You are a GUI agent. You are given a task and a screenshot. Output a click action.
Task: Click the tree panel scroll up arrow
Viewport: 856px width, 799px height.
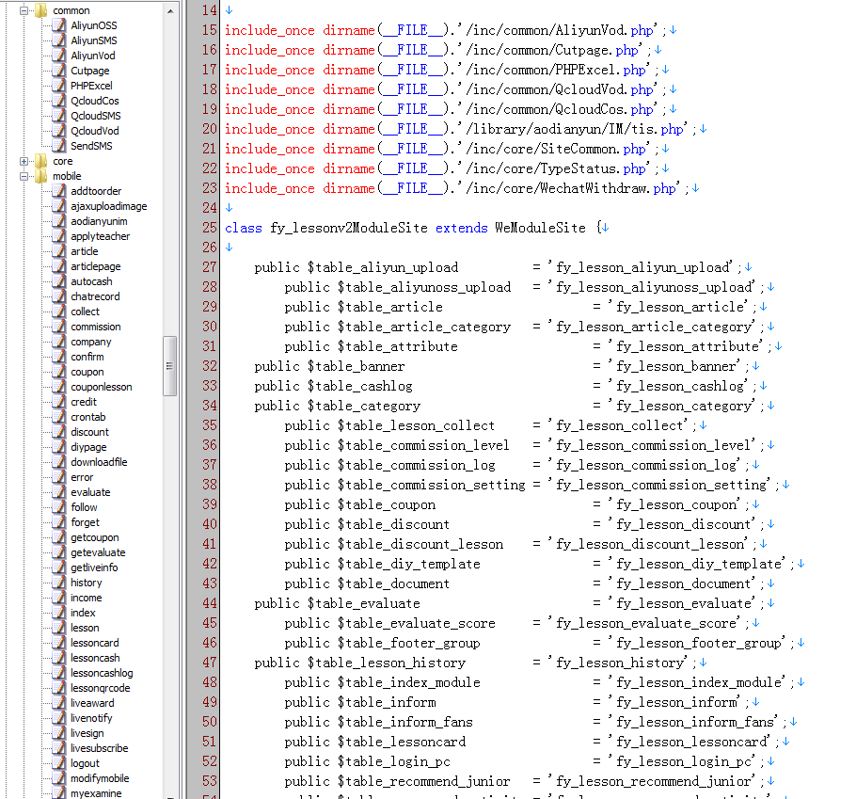[170, 10]
